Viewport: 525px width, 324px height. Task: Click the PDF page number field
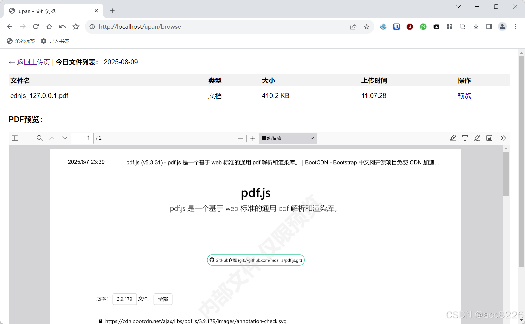tap(82, 138)
